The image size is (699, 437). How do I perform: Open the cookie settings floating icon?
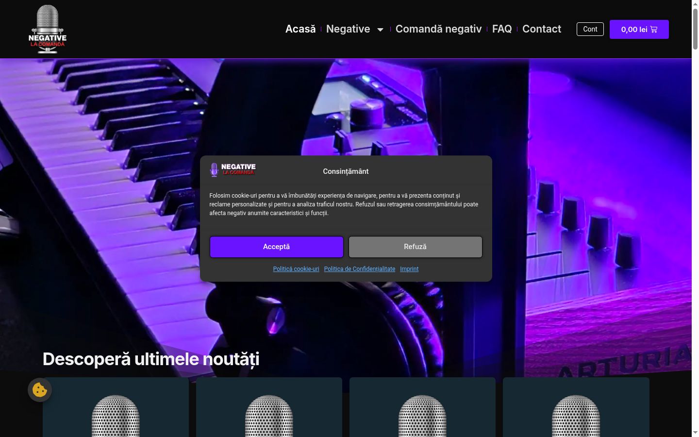pyautogui.click(x=40, y=390)
